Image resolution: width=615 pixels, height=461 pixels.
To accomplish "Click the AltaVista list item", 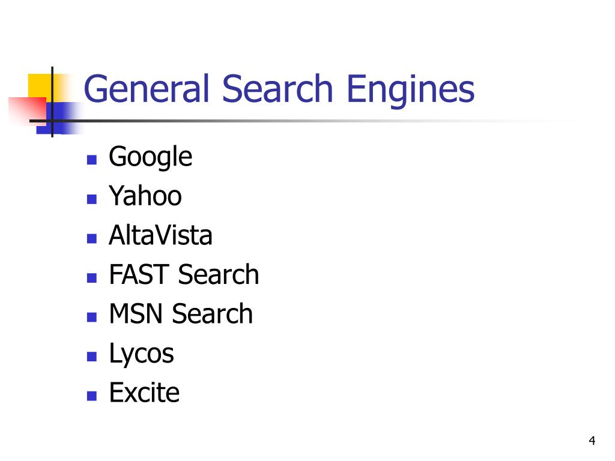I will point(160,235).
